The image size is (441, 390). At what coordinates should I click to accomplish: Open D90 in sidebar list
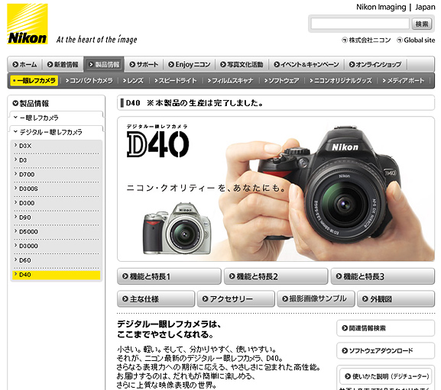(x=57, y=218)
